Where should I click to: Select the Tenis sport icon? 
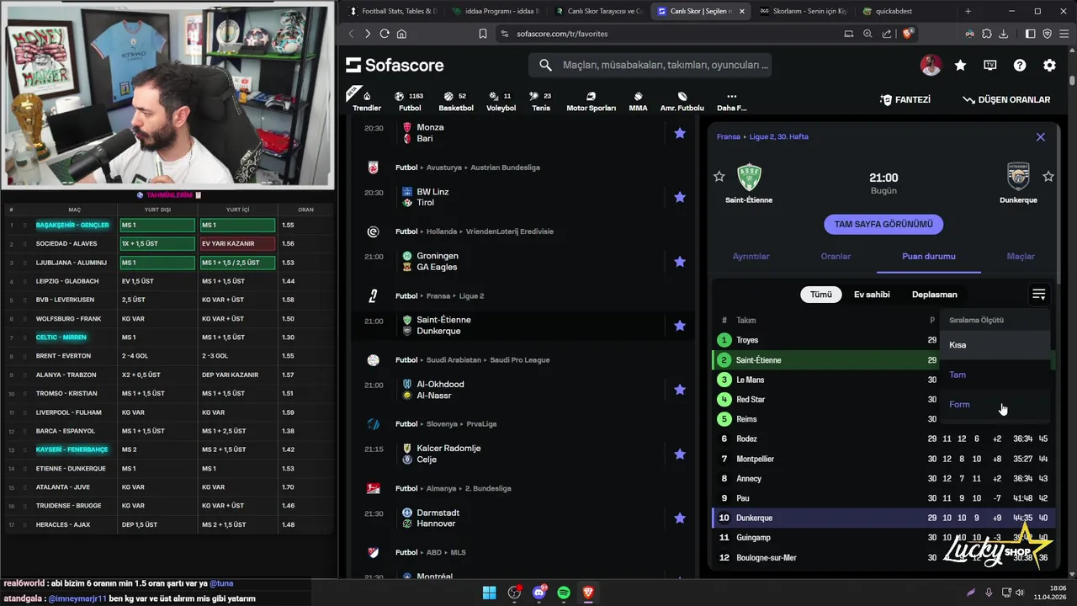click(541, 101)
